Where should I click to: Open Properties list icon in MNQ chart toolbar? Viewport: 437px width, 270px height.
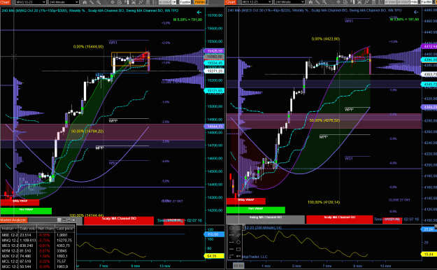coord(155,2)
